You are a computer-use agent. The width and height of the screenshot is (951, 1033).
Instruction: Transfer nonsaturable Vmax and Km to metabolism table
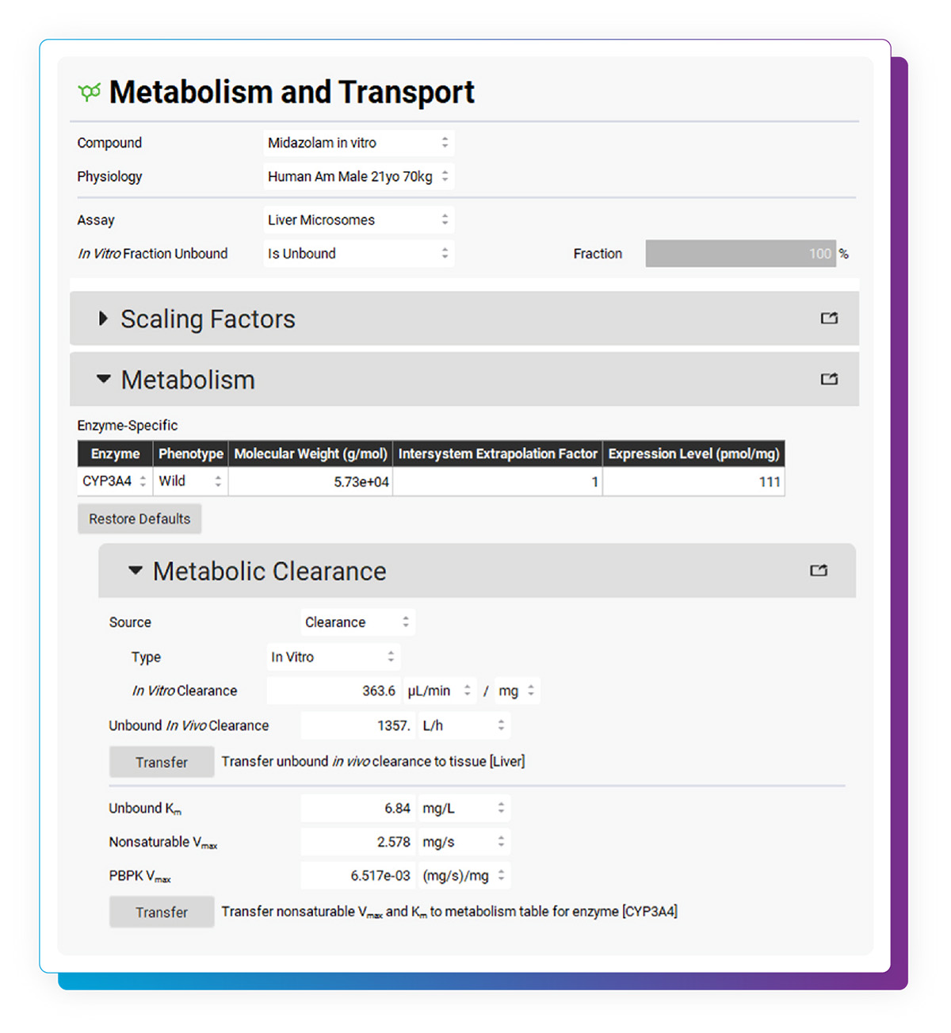pyautogui.click(x=162, y=911)
